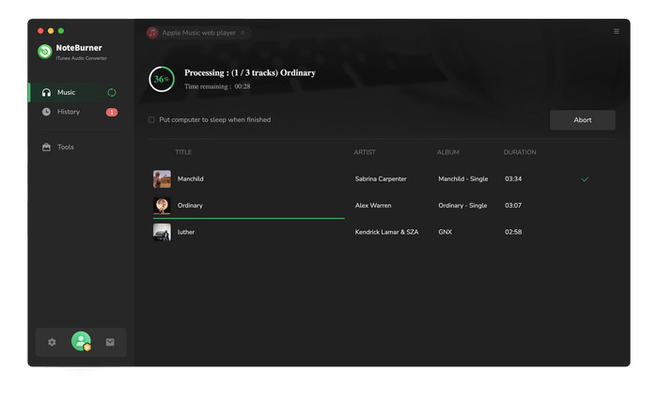Click the mail envelope icon

110,342
